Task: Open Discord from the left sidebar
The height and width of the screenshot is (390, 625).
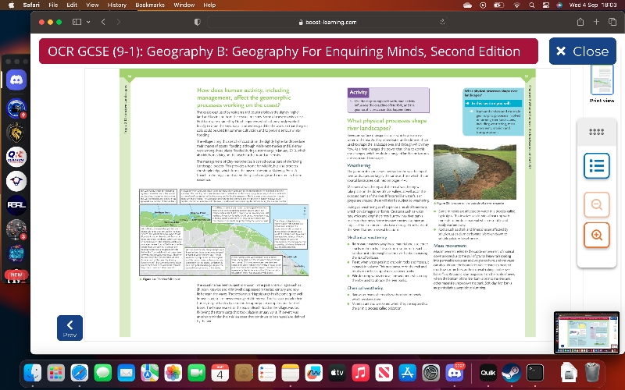Action: (x=16, y=79)
